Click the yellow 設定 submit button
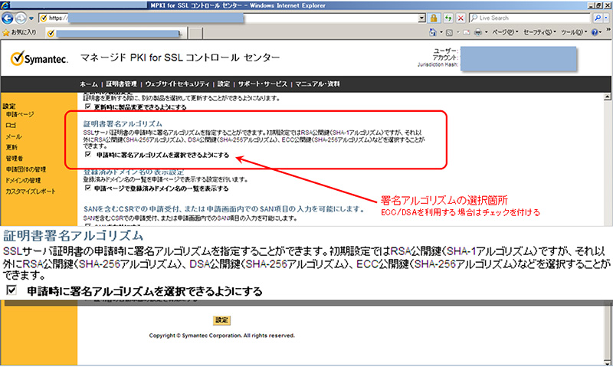613x367 pixels. coord(221,320)
